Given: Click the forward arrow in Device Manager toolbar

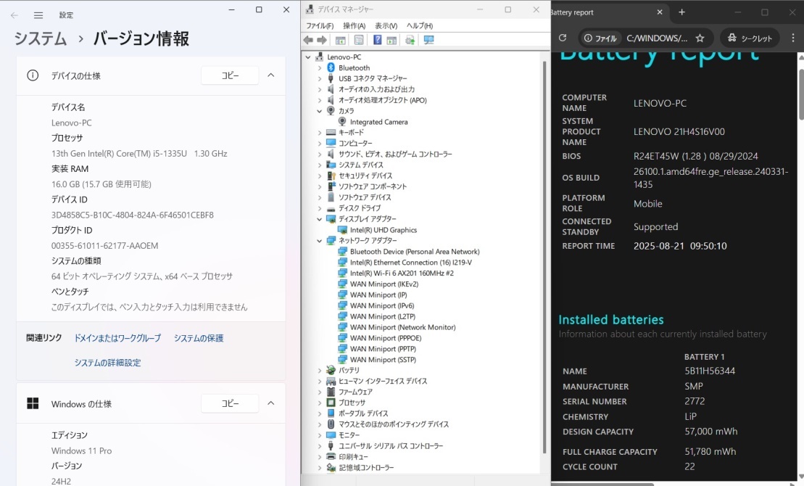Looking at the screenshot, I should (321, 40).
